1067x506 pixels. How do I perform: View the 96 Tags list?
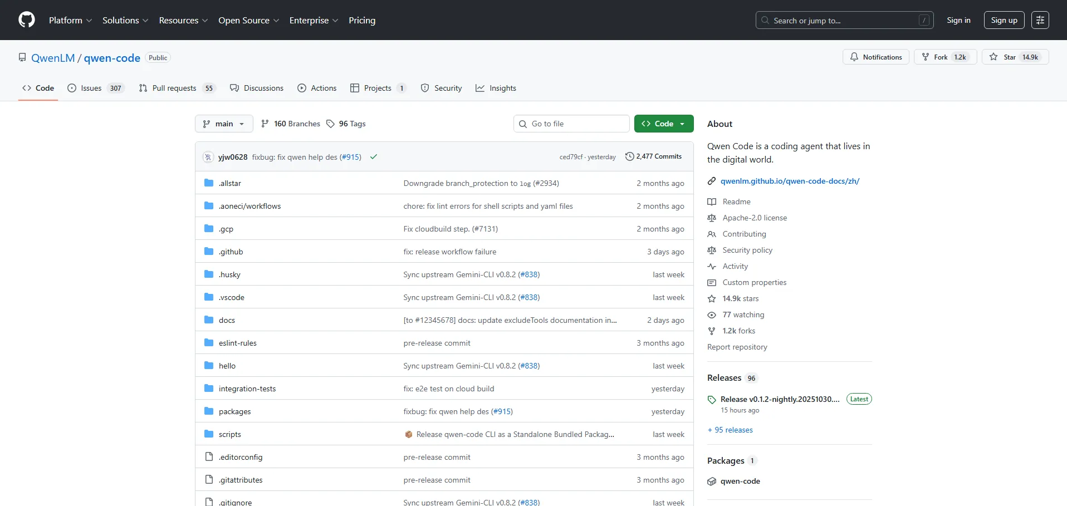pyautogui.click(x=346, y=124)
